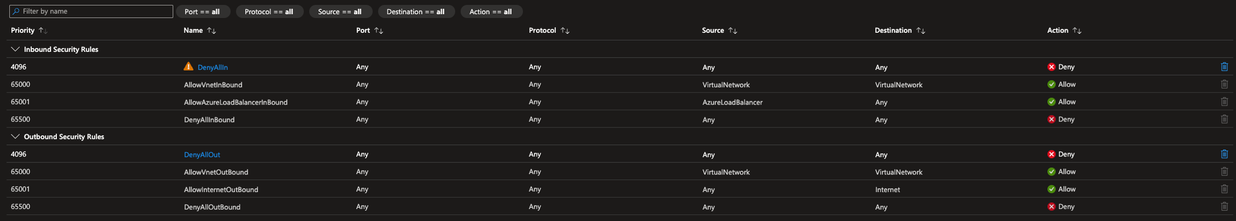The width and height of the screenshot is (1236, 221).
Task: Open the Destination filter pill
Action: [416, 11]
